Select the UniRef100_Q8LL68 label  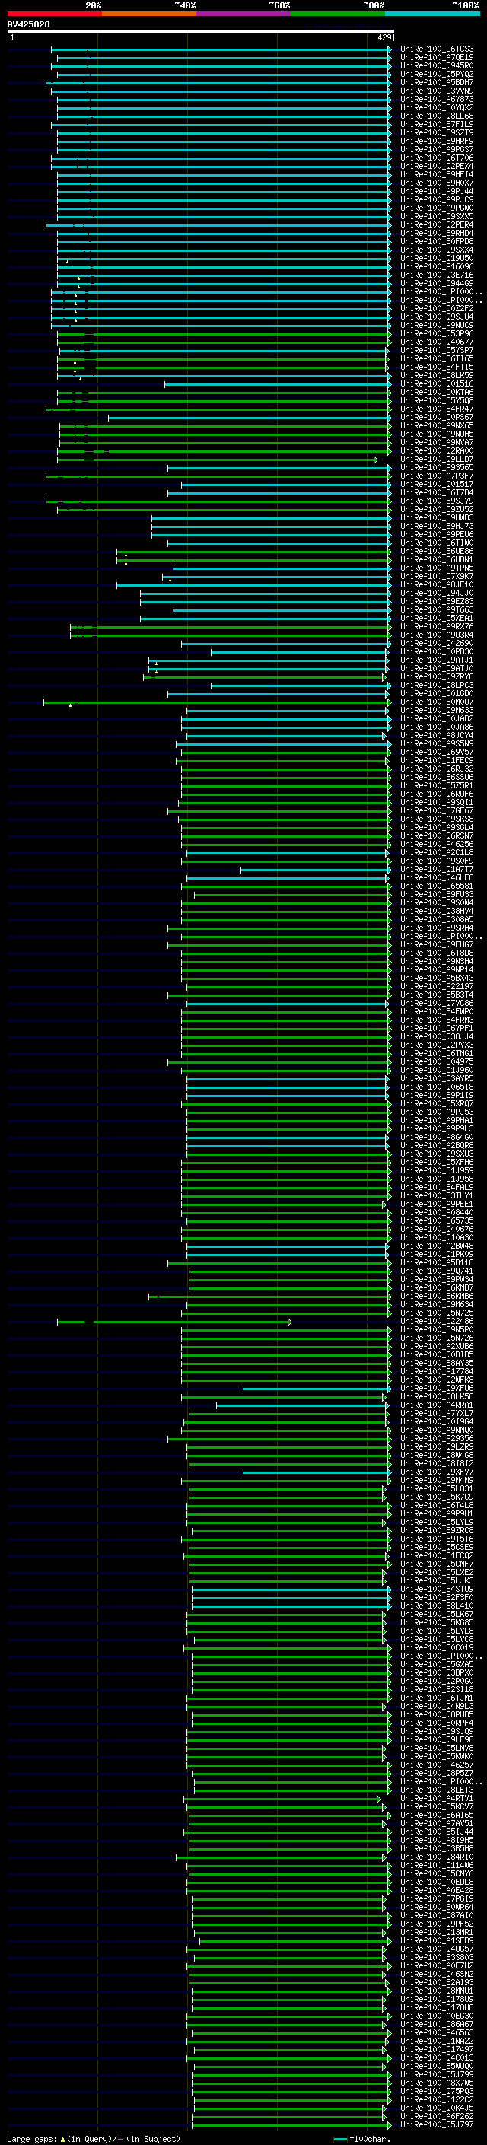436,116
